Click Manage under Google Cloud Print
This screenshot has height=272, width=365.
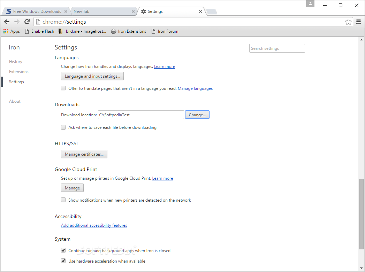tap(72, 188)
